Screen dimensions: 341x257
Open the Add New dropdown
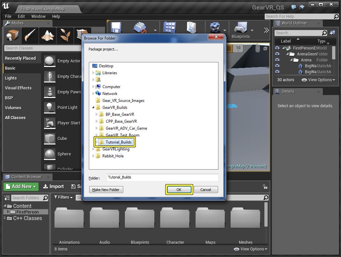pyautogui.click(x=21, y=186)
